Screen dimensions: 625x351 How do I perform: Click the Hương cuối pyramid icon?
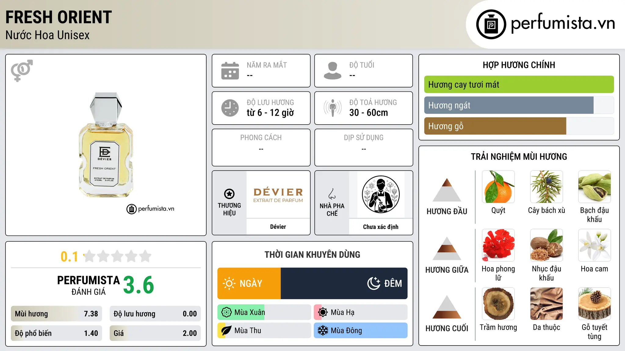click(447, 307)
